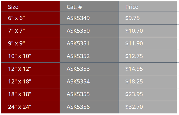Click the Price column header
The image size is (179, 115).
(x=132, y=7)
